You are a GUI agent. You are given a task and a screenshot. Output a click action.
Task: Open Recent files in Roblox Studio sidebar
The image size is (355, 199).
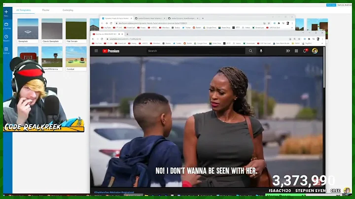coord(6,38)
